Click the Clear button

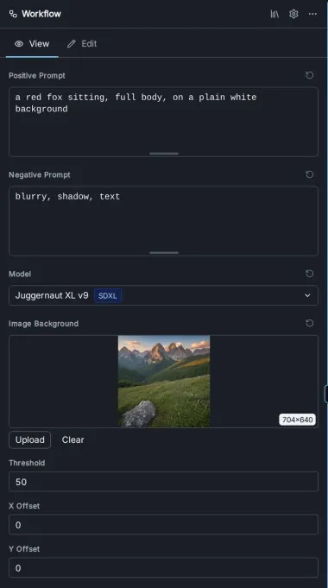pyautogui.click(x=73, y=439)
